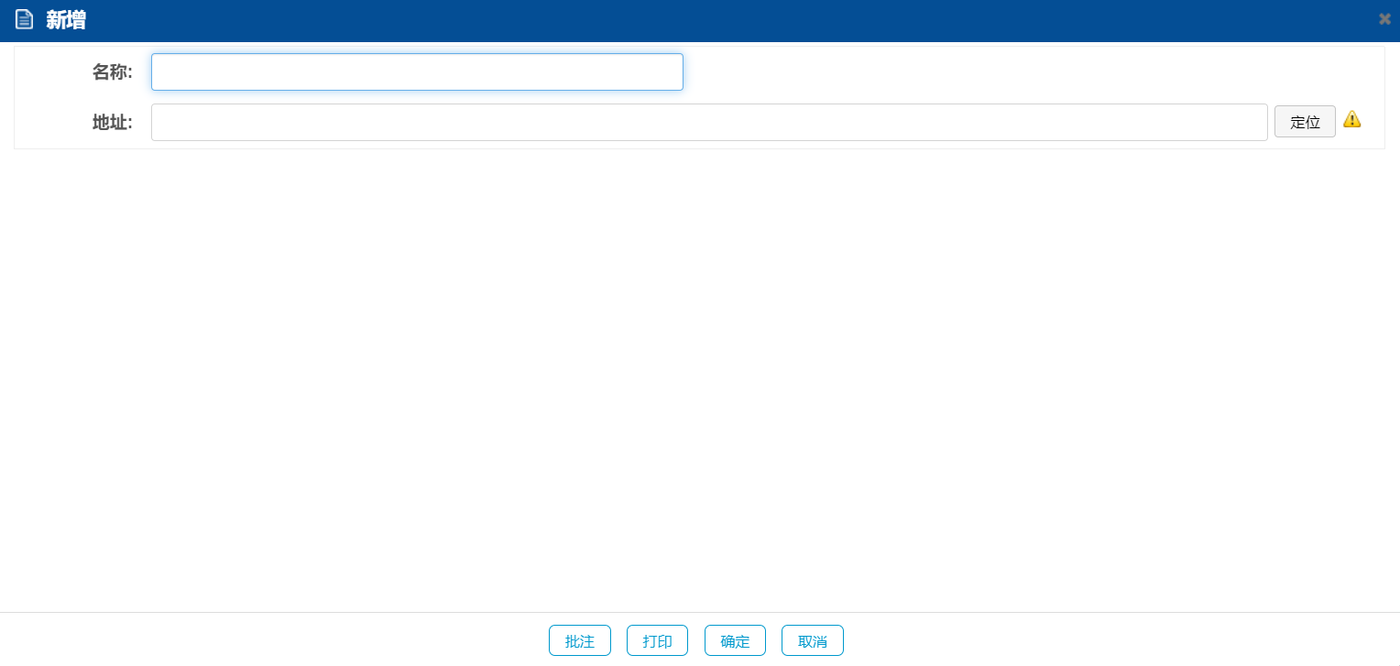Screen dimensions: 1400x666
Task: Focus the 名称 text input field
Action: [417, 72]
